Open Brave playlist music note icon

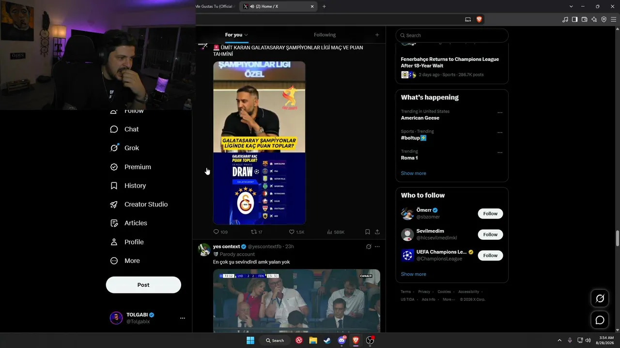click(x=565, y=19)
